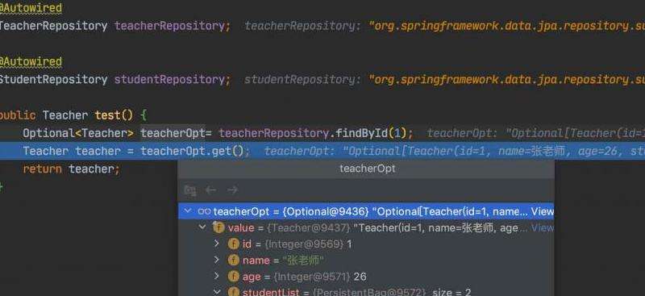The image size is (645, 296).
Task: Click the back arrow in teacherOpt popup
Action: [x=211, y=190]
